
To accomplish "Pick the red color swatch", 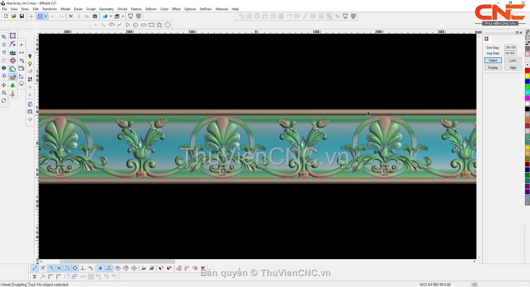I will (527, 71).
